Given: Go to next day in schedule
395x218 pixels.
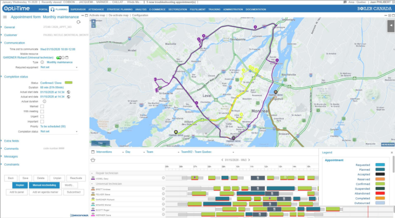Looking at the screenshot, I should (x=249, y=160).
